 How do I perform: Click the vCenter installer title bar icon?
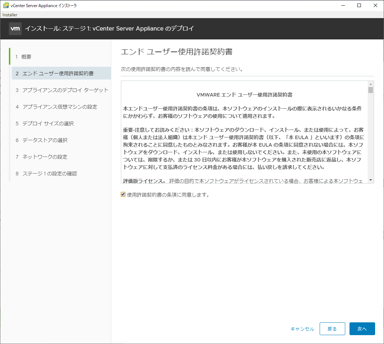(6, 5)
